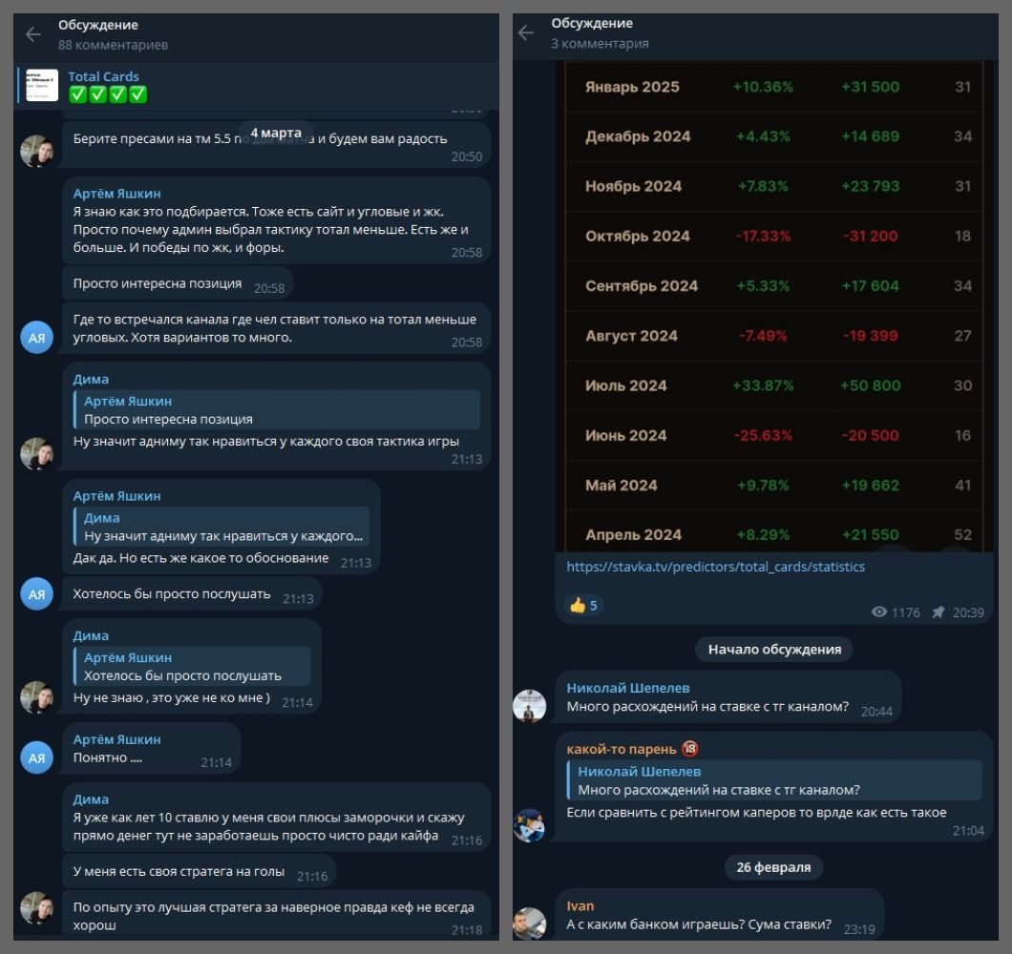Open Николай Шепелев's profile avatar
Image resolution: width=1012 pixels, height=954 pixels.
tap(529, 706)
